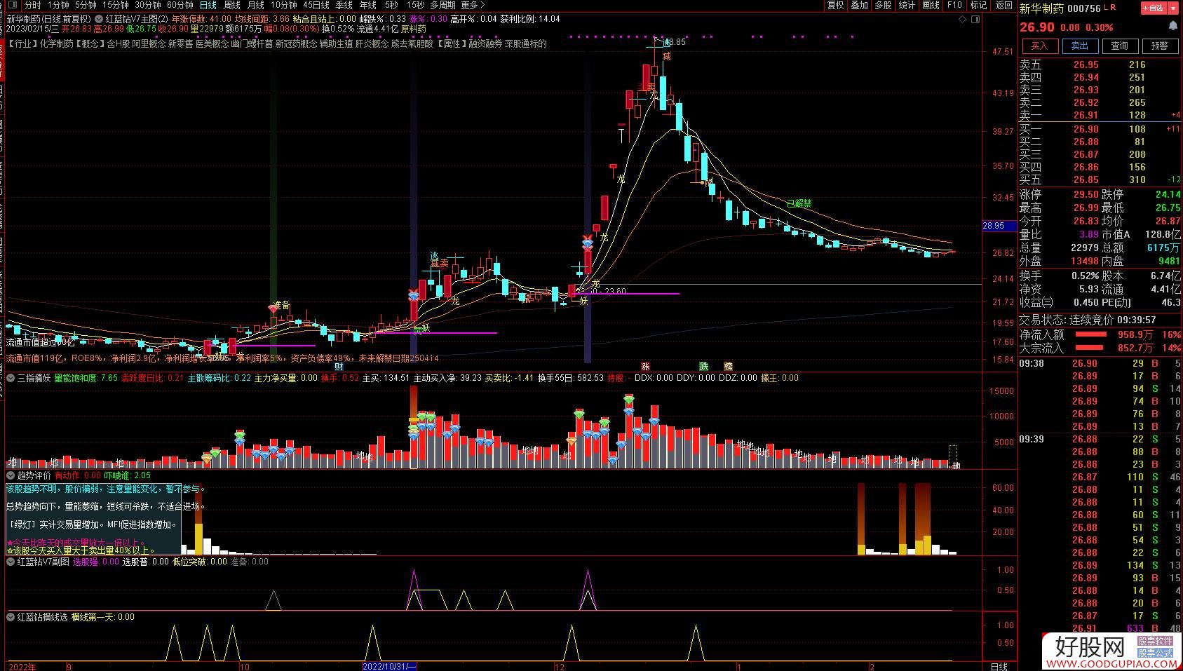Viewport: 1183px width, 671px height.
Task: Expand the 三指擒妖 indicator menu
Action: [11, 378]
